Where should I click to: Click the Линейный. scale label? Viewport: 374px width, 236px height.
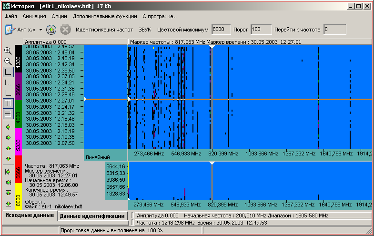click(98, 157)
